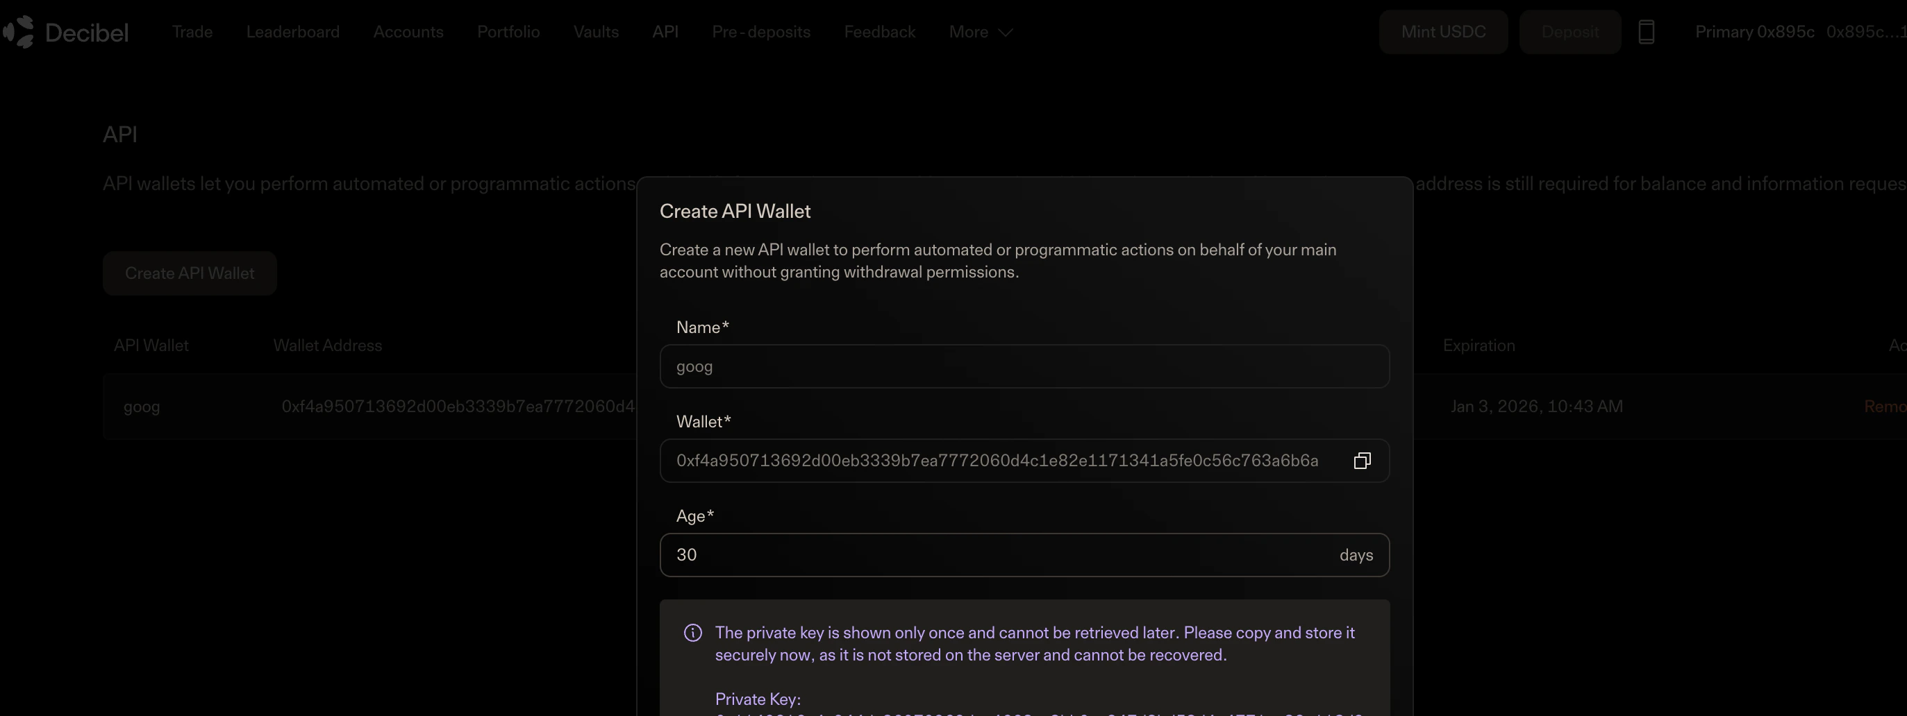Go to the Vaults section

tap(596, 32)
